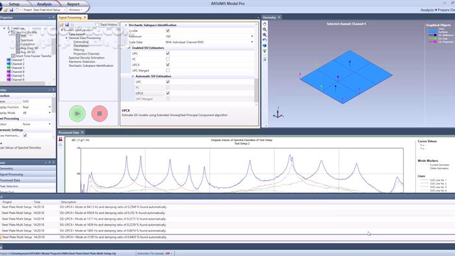Select Channel 4 in the organizer tree

click(18, 71)
